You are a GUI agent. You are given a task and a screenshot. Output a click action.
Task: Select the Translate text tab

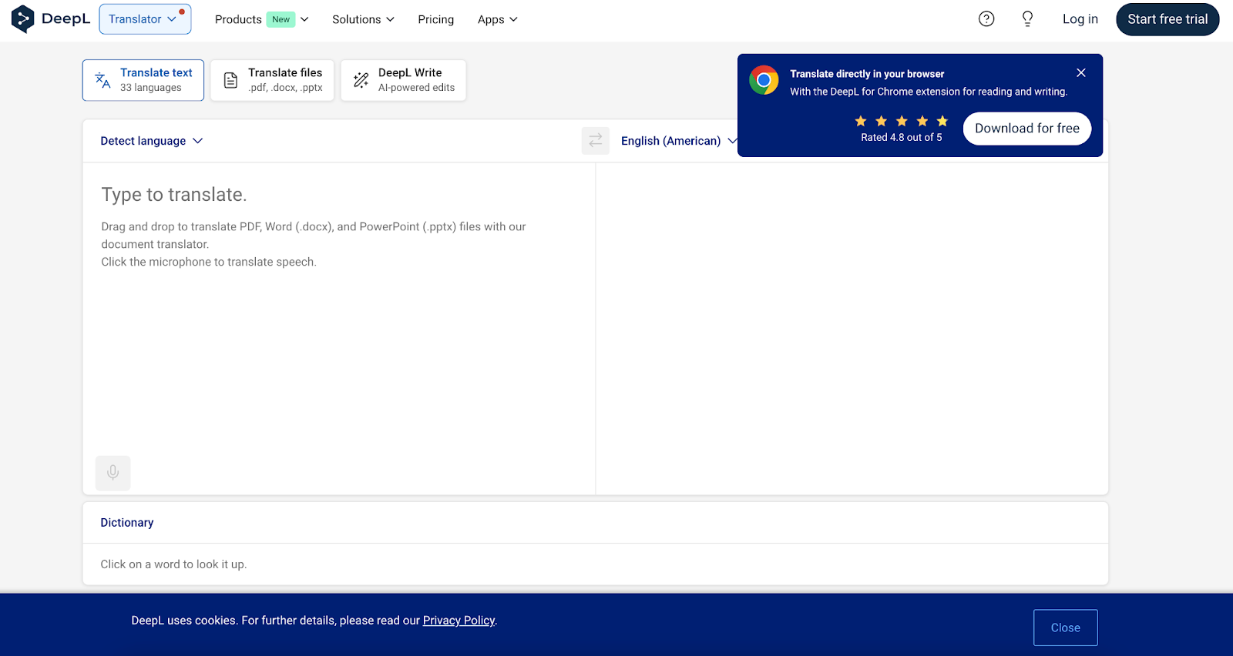[143, 80]
